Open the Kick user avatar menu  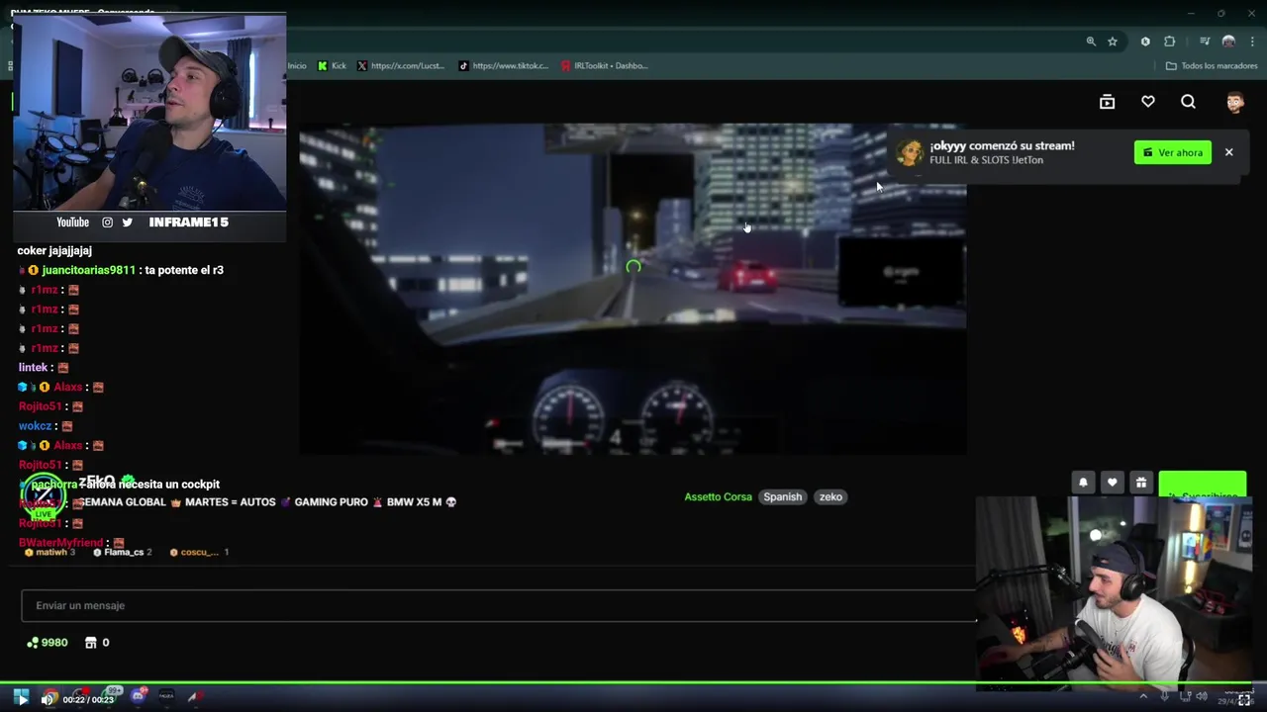(1234, 102)
